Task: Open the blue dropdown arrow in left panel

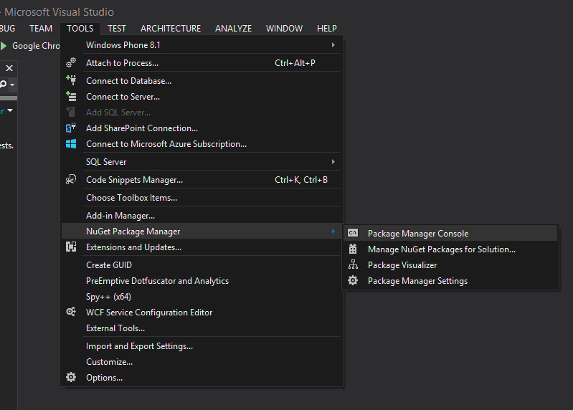Action: click(10, 110)
